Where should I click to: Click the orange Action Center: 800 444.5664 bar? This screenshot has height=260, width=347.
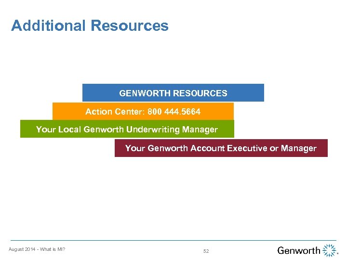click(143, 111)
